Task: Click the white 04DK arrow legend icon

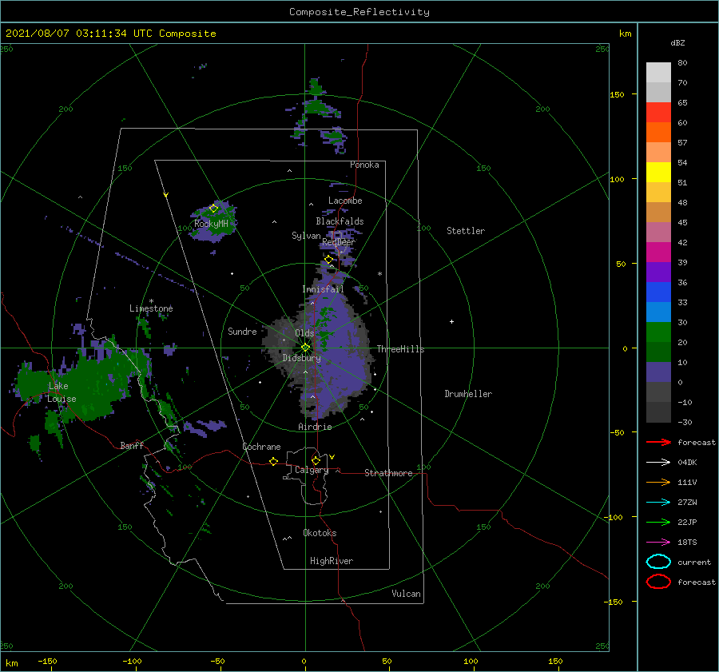Action: (658, 462)
